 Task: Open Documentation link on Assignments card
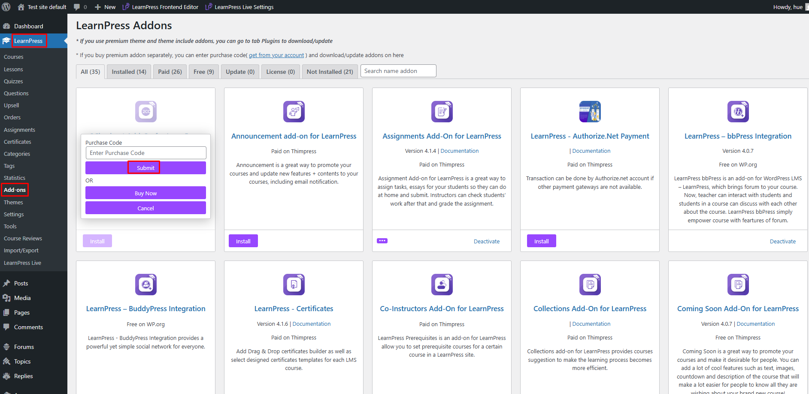(460, 151)
